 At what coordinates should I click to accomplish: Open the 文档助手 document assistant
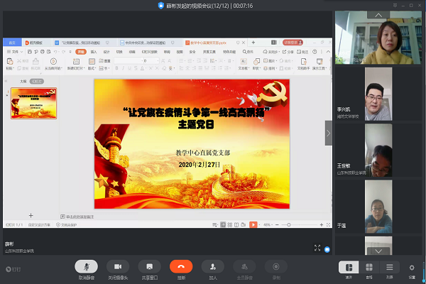(x=303, y=64)
